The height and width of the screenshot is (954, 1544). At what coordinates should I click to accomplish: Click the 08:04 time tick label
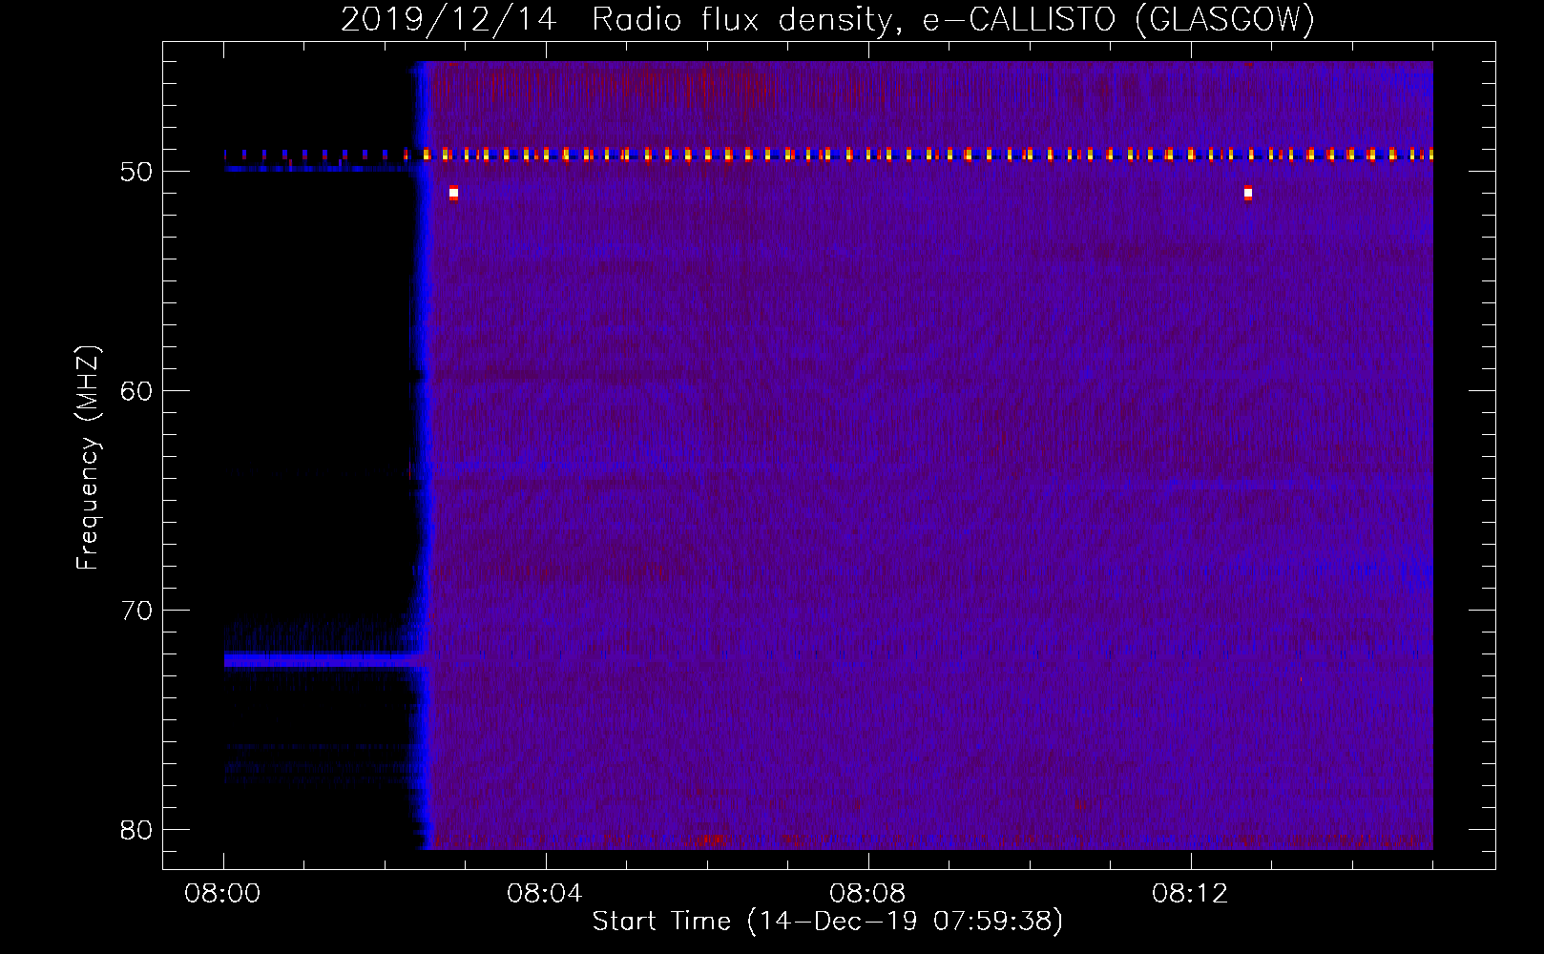pos(545,894)
